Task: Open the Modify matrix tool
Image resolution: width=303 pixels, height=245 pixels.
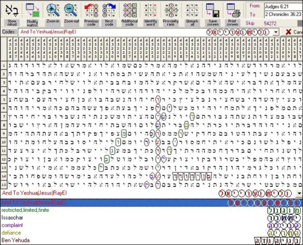Action: click(32, 15)
